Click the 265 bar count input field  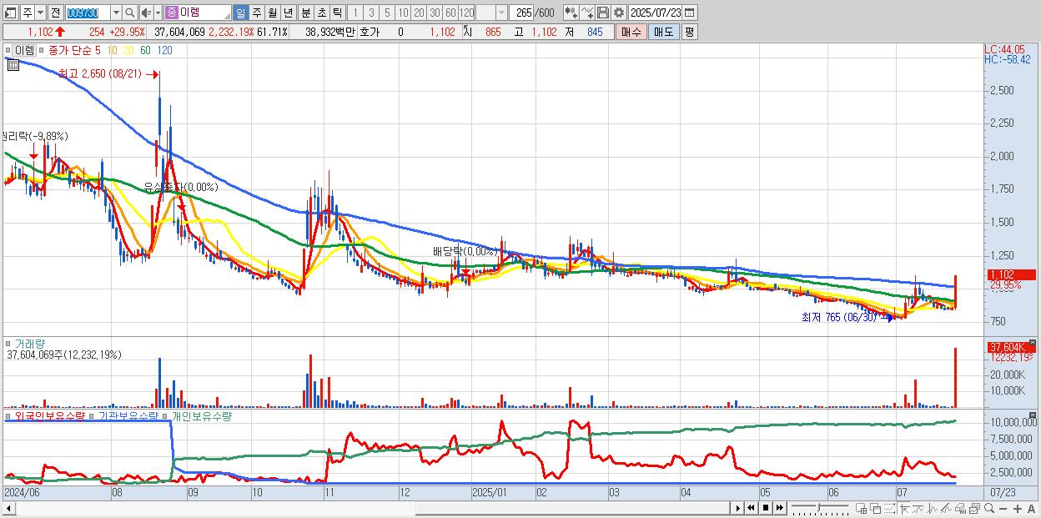520,13
